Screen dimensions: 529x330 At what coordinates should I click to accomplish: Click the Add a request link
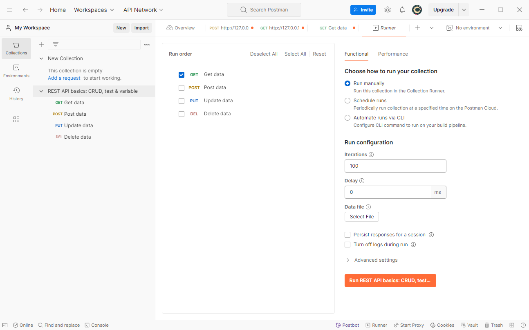(x=64, y=78)
